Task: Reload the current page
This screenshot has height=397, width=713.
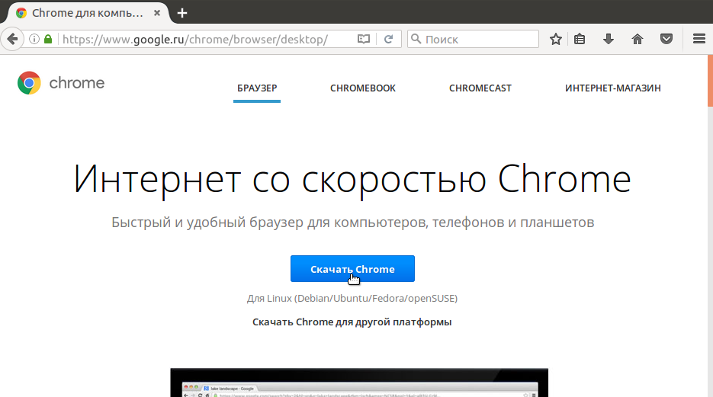Action: point(388,39)
